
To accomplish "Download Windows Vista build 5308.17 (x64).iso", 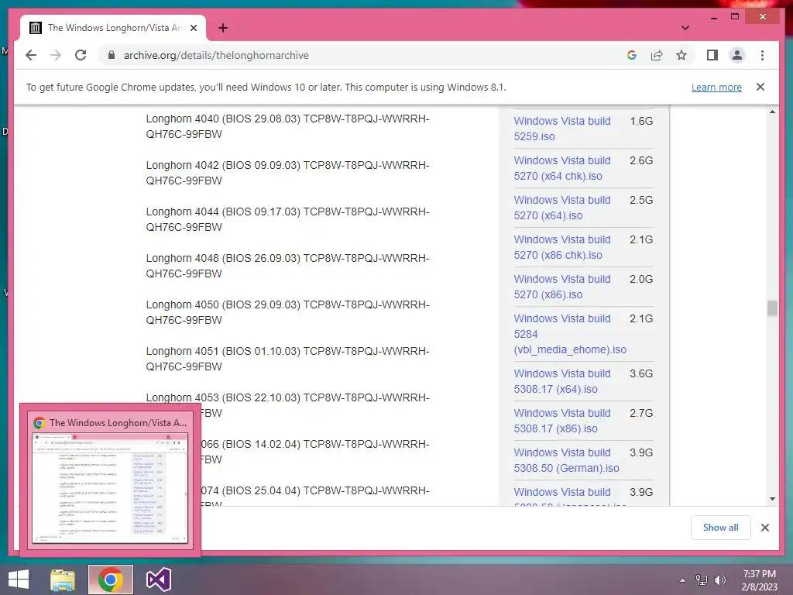I will coord(562,381).
